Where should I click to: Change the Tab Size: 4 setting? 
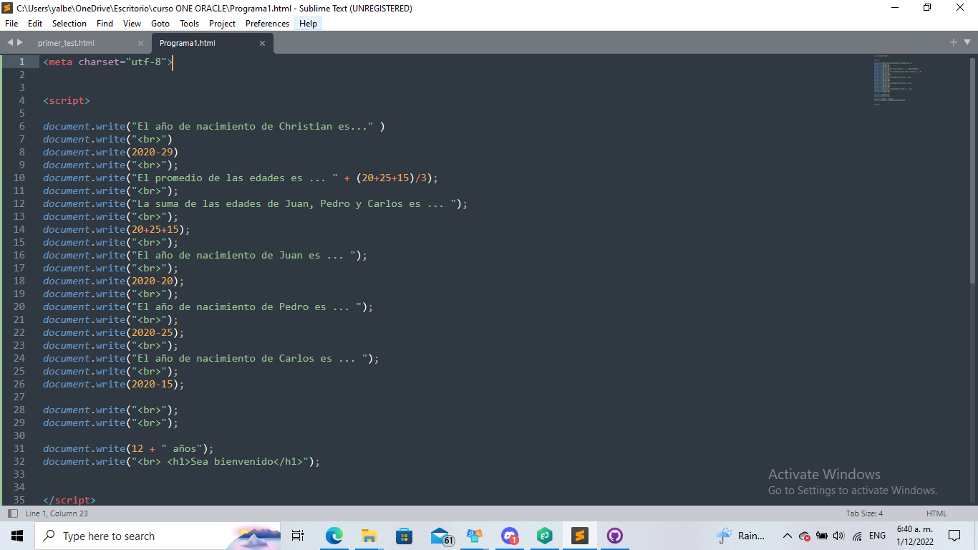pos(864,513)
